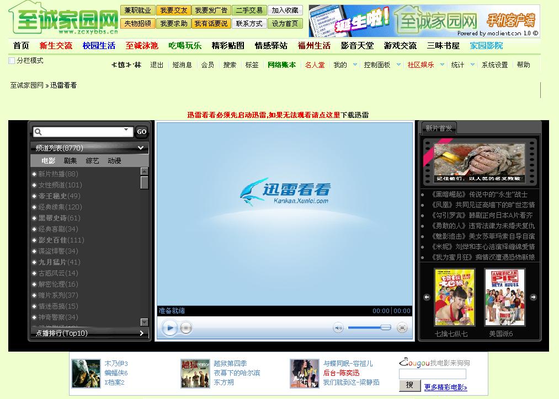This screenshot has width=559, height=399.
Task: Expand the 解密伦理(16) category
Action: click(34, 284)
